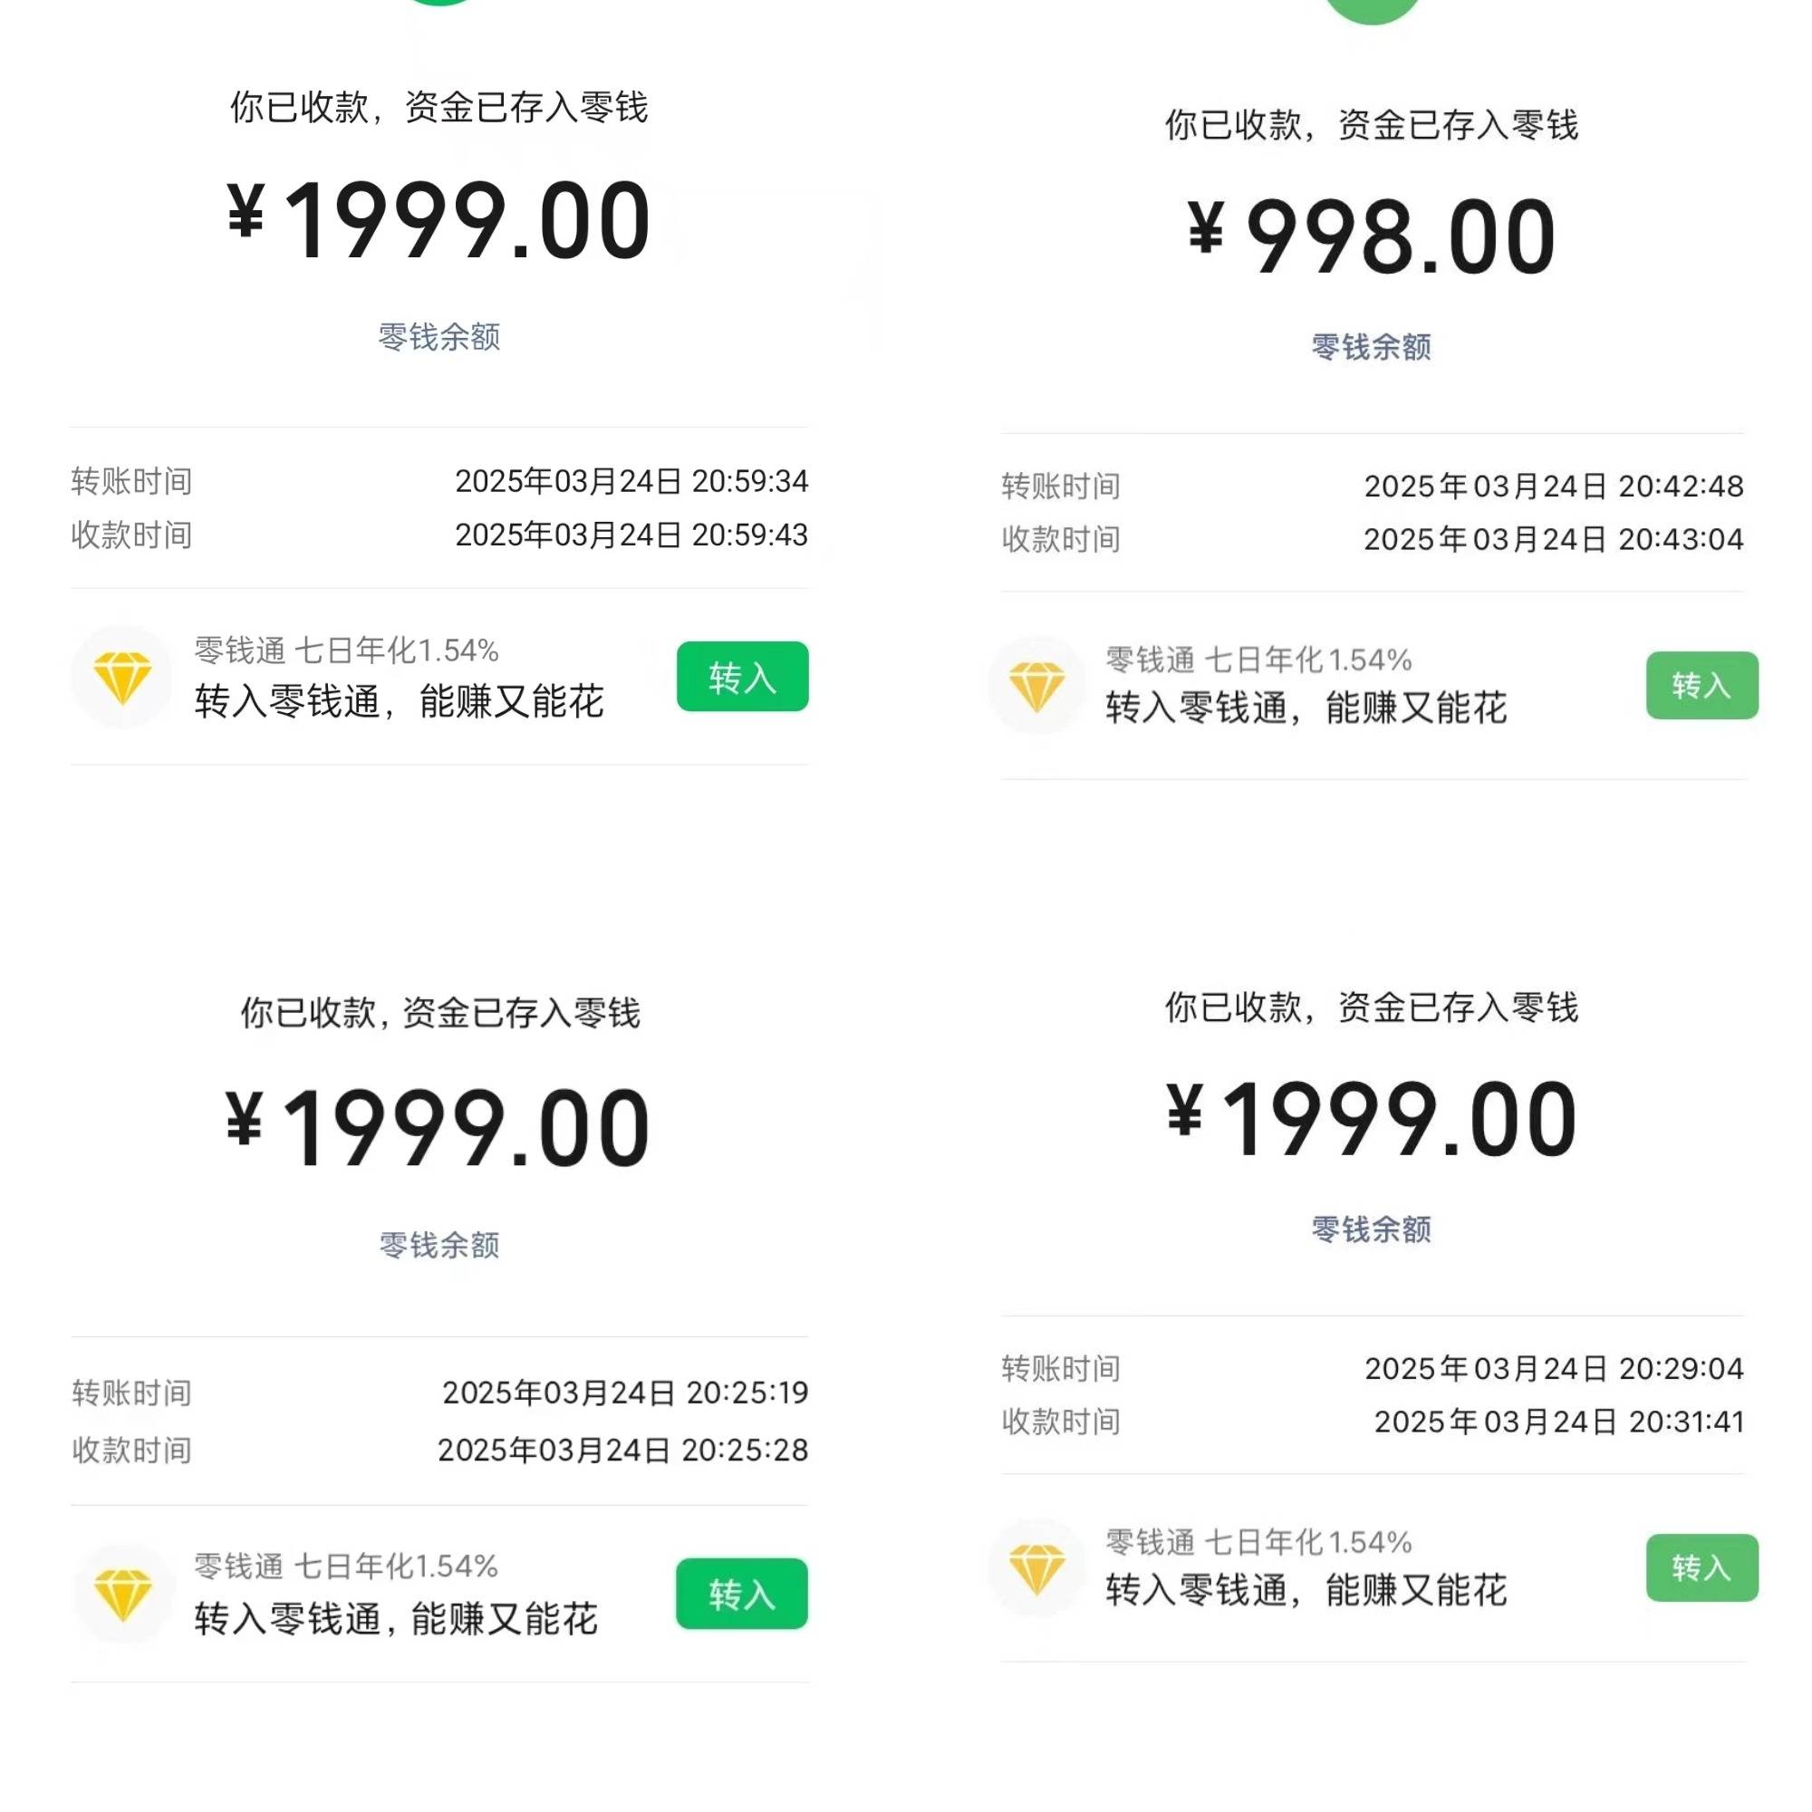Image resolution: width=1812 pixels, height=1812 pixels.
Task: Open 零钱余额 link in the 20:25:19 transfer receipt
Action: (439, 1246)
